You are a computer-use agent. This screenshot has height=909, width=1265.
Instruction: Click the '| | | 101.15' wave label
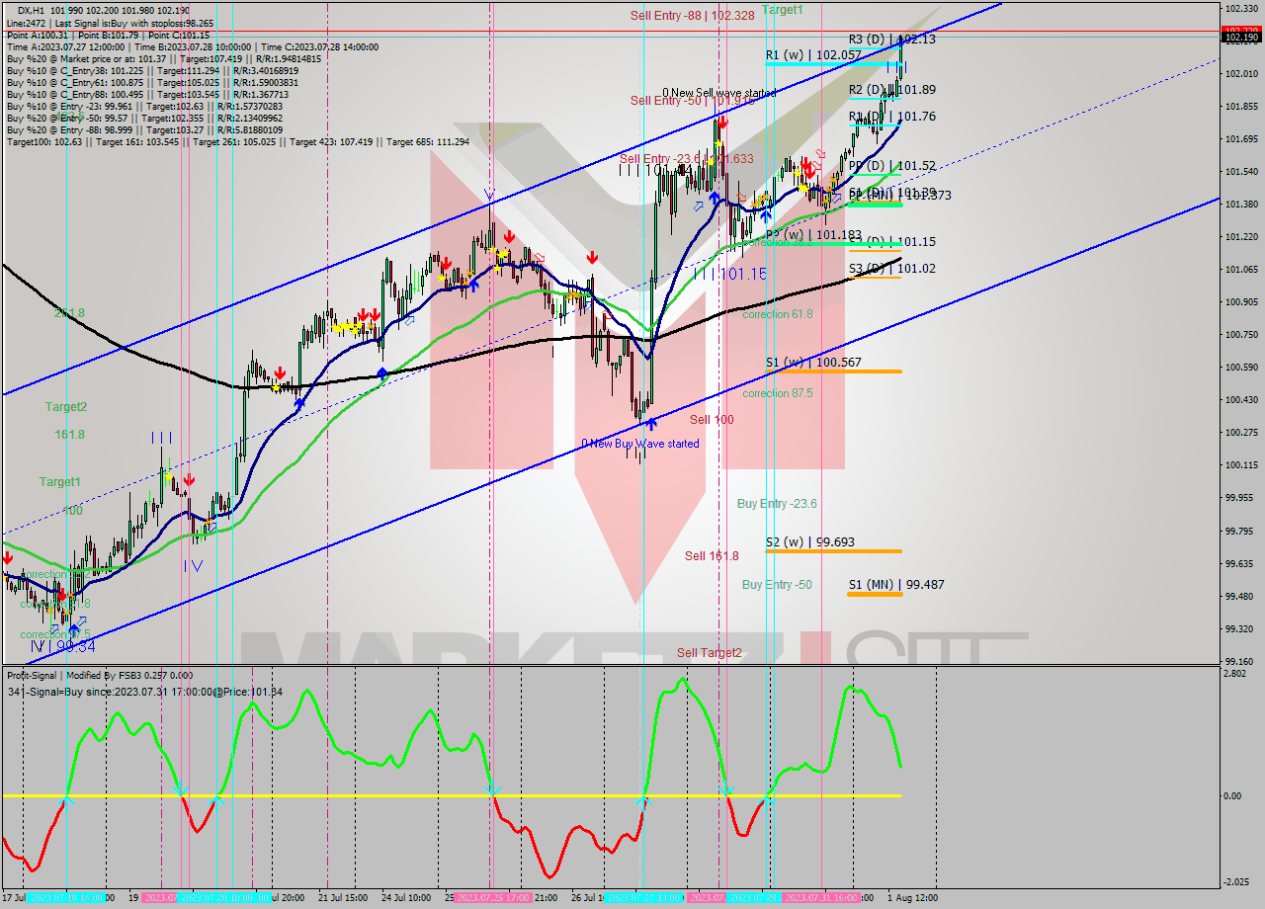coord(730,273)
